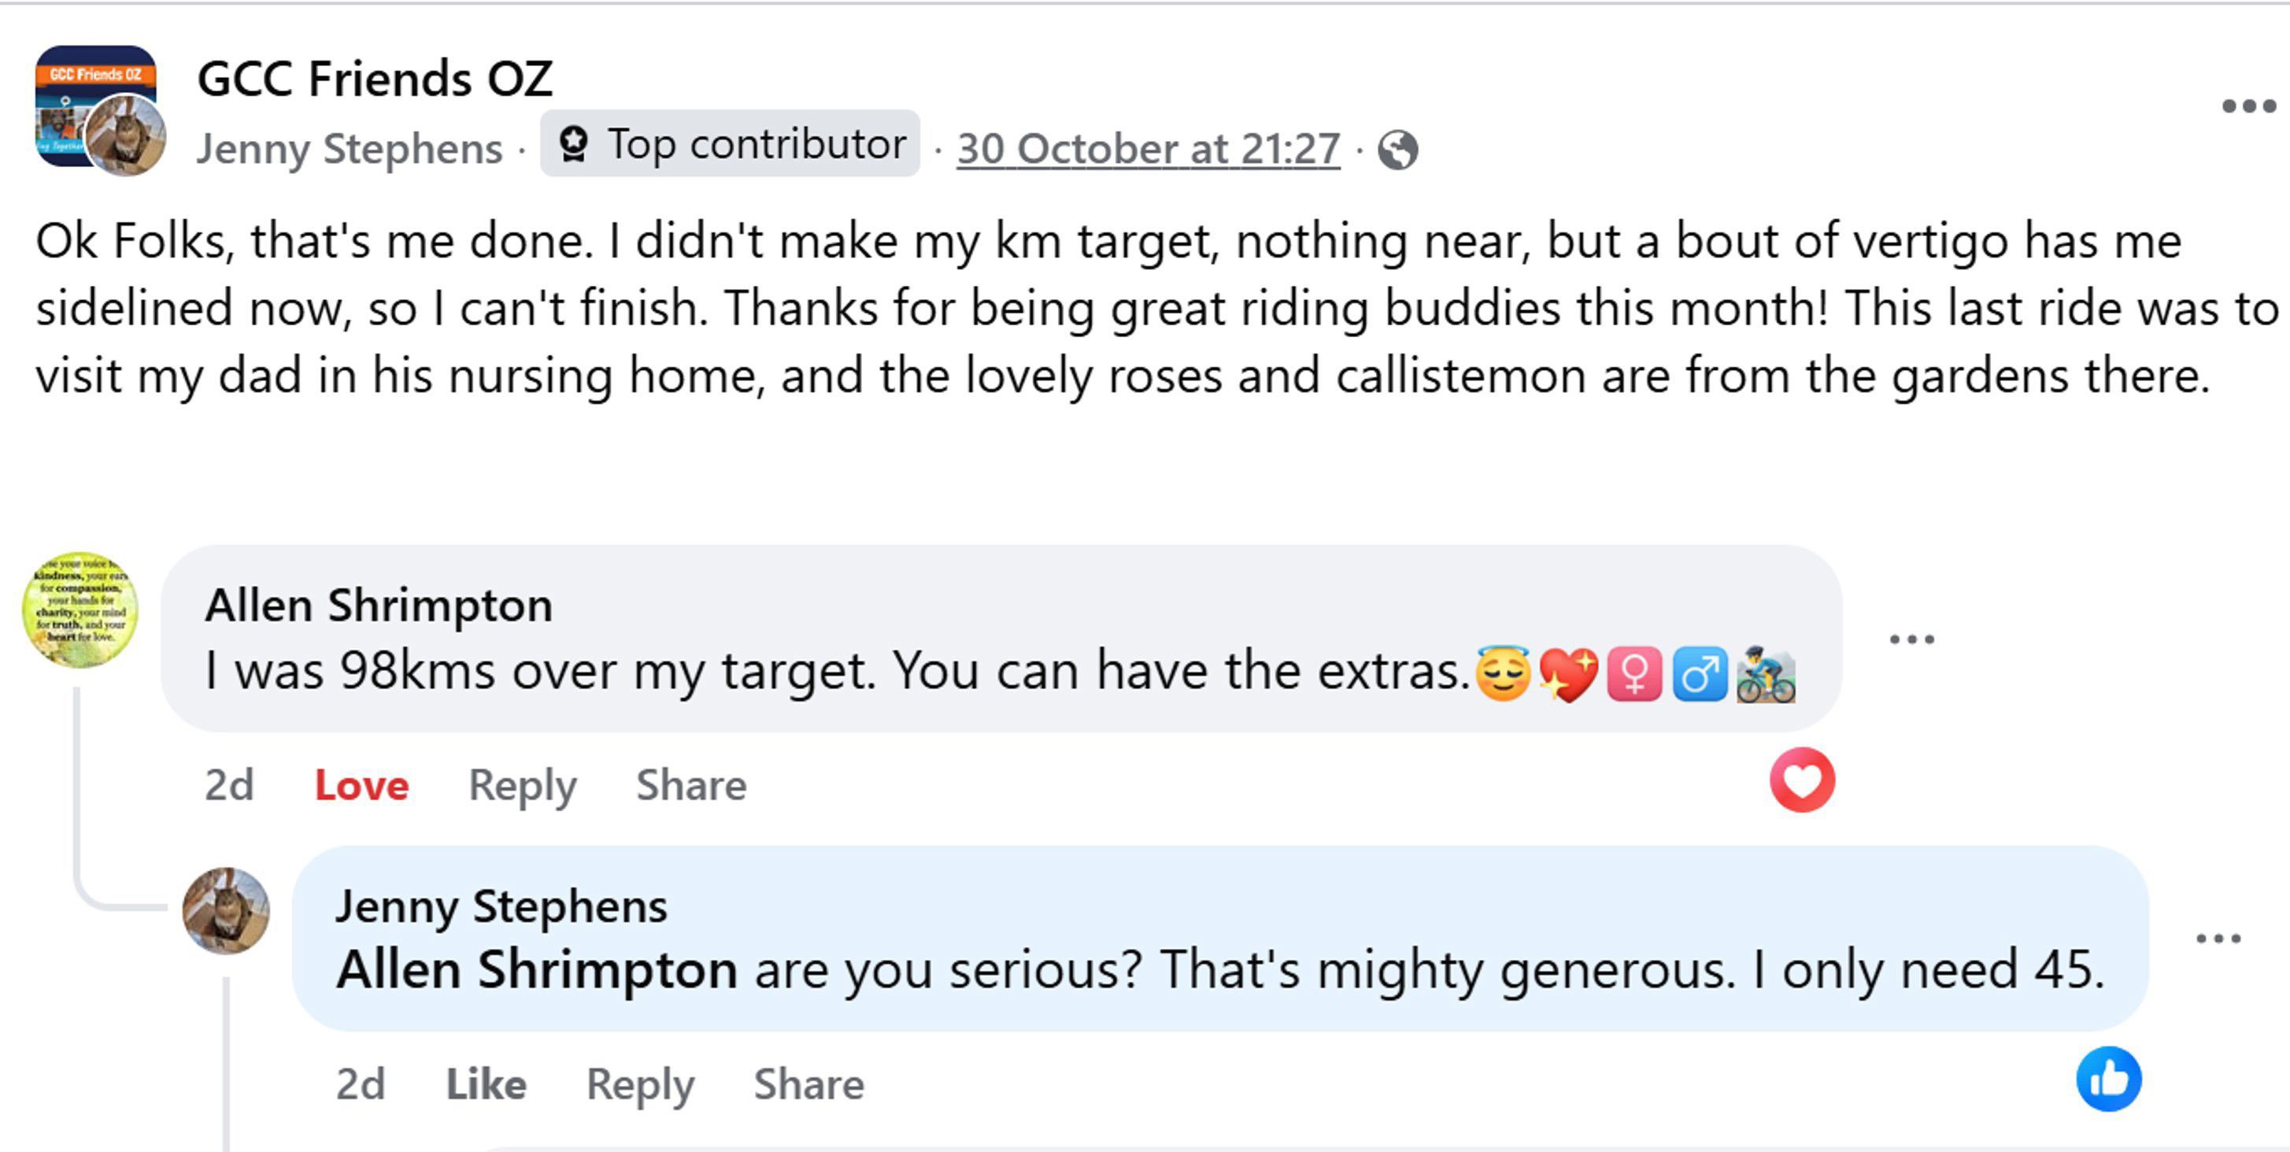Open Allen Shrimpton commenter name link
Screen dimensions: 2290x1152
(379, 606)
